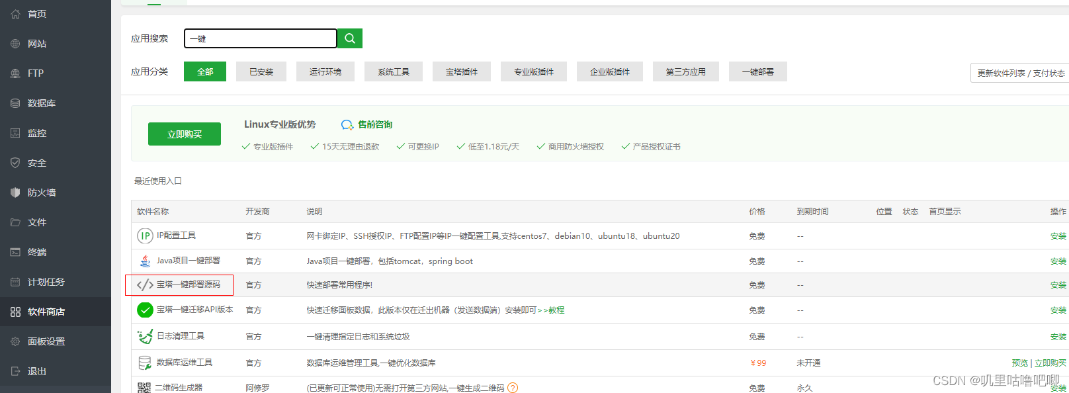Select the 第三方应用 category tab
1069x393 pixels.
click(x=686, y=71)
